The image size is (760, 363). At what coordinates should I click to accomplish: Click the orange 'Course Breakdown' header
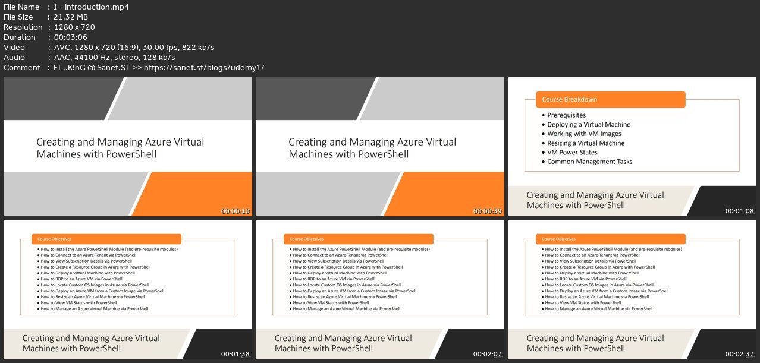[x=610, y=99]
